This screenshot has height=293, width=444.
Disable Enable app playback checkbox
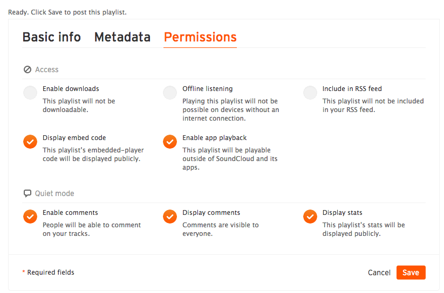click(170, 142)
